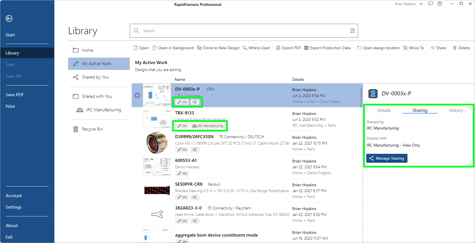The width and height of the screenshot is (475, 243).
Task: Click Print in the sidebar
Action: coord(10,107)
